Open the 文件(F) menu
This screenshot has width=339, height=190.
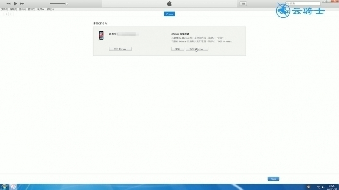pos(4,9)
